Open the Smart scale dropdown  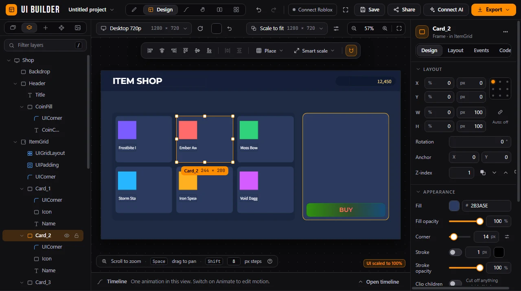314,51
